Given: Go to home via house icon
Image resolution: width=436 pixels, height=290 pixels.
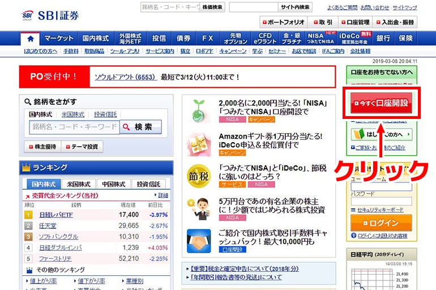Looking at the screenshot, I should click(31, 39).
